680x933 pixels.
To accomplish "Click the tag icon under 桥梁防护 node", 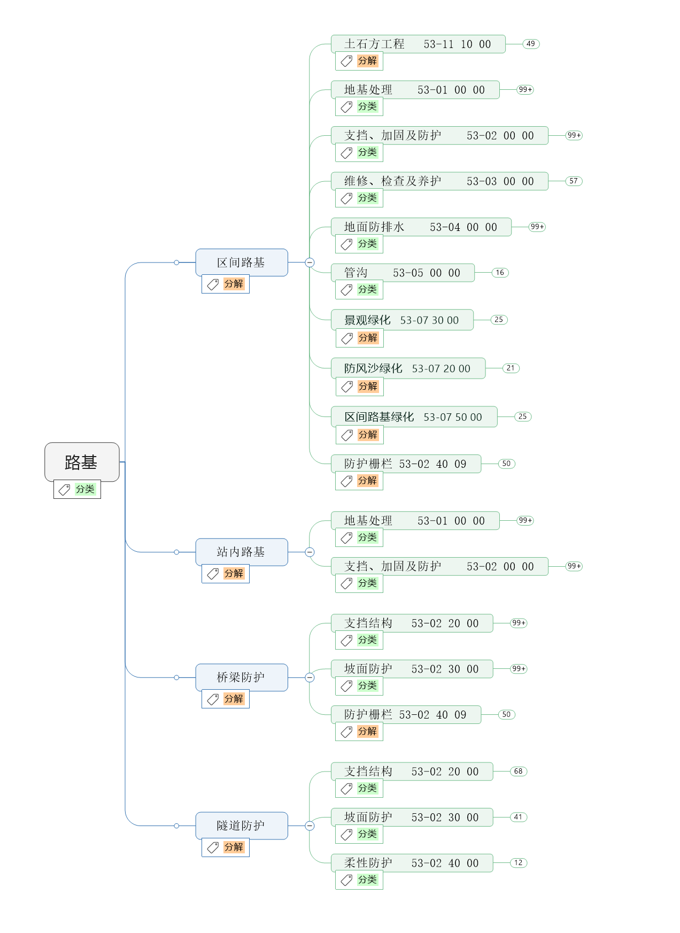I will pos(213,699).
